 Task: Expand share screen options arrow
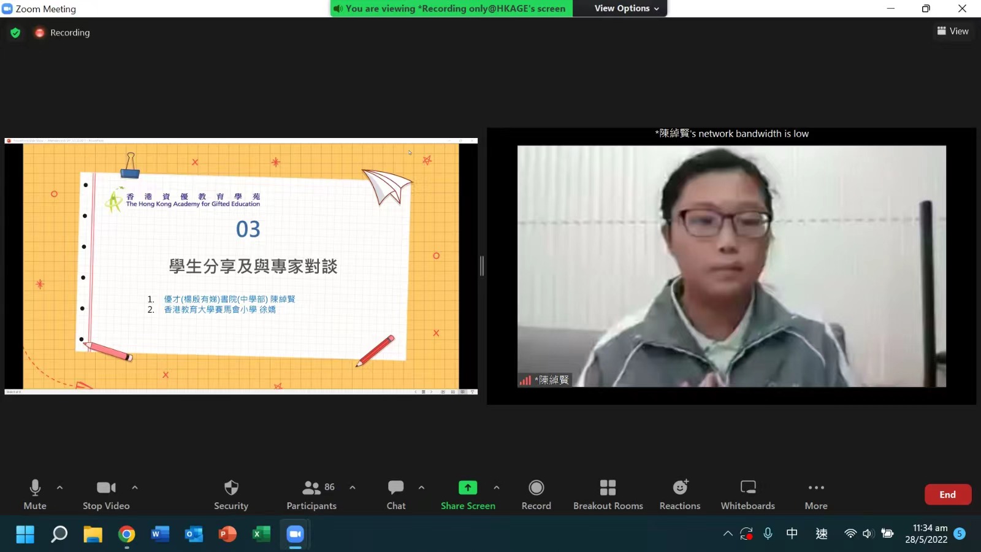497,488
